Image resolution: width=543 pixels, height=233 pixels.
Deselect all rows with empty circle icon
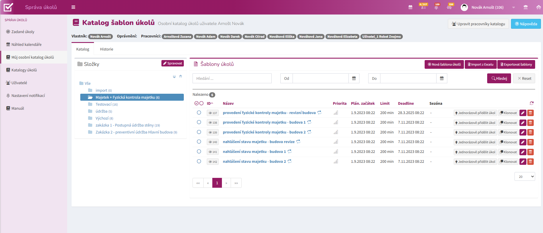[x=201, y=103]
